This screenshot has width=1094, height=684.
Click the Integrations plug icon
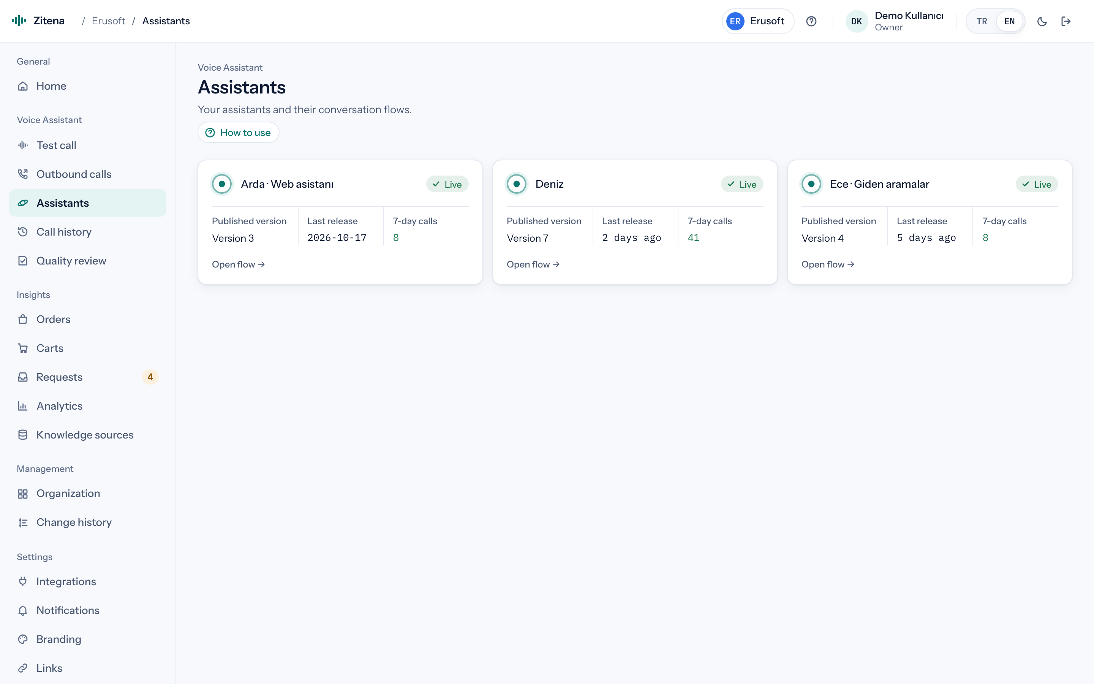click(x=23, y=582)
